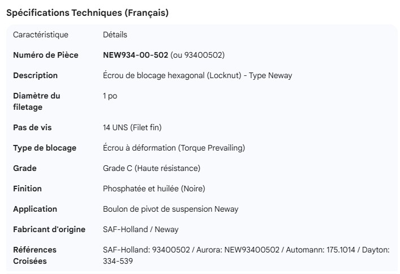The height and width of the screenshot is (274, 400).
Task: Click the "Type de blocage" row label
Action: pyautogui.click(x=45, y=148)
